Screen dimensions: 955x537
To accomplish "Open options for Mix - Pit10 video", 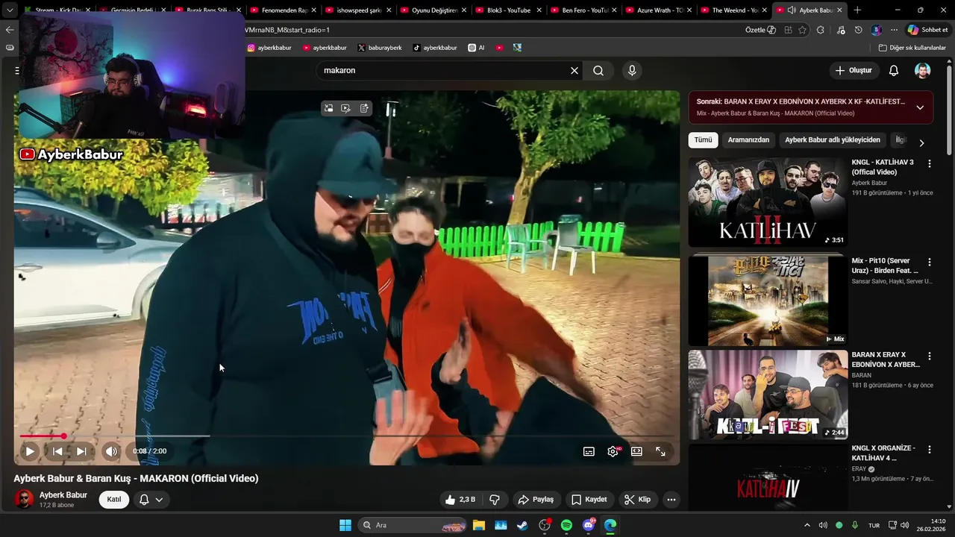I will tap(930, 263).
